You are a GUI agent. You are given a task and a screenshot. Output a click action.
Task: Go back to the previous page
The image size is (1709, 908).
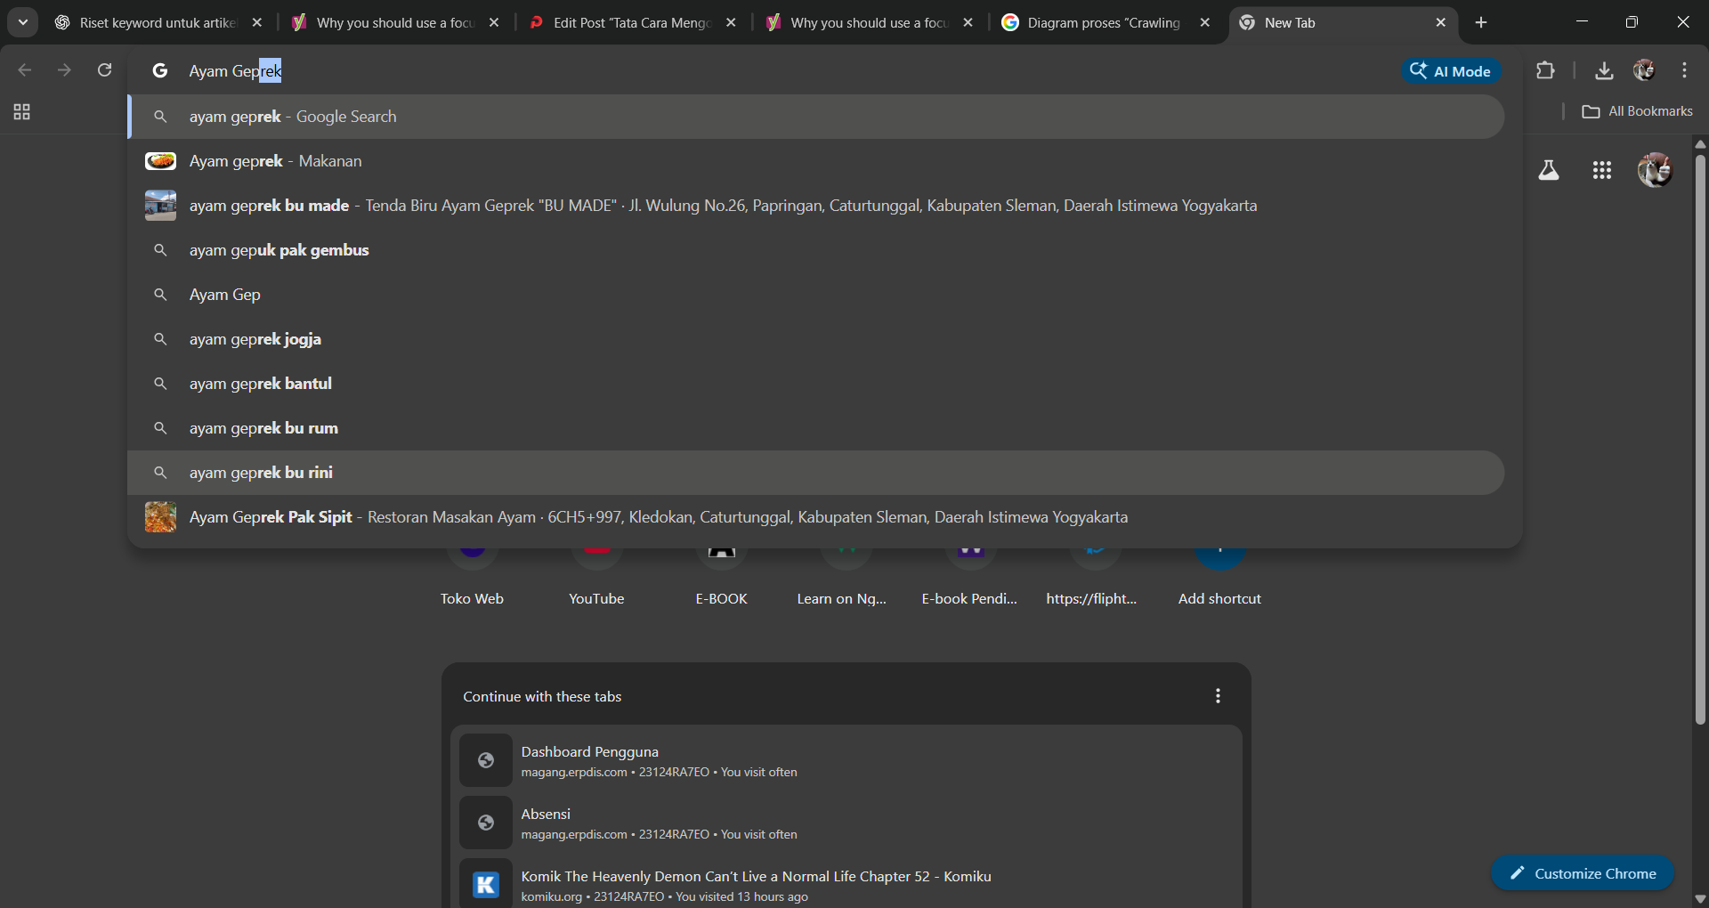pyautogui.click(x=25, y=70)
